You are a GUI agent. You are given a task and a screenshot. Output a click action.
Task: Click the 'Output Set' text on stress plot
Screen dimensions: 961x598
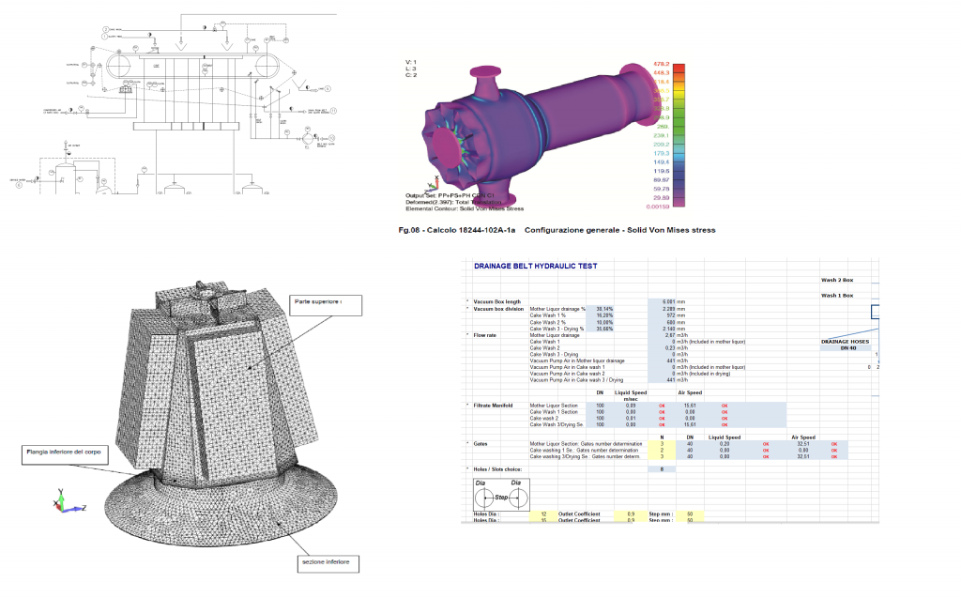pyautogui.click(x=418, y=195)
